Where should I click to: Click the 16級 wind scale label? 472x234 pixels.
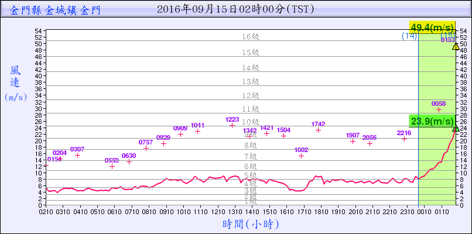click(x=251, y=36)
